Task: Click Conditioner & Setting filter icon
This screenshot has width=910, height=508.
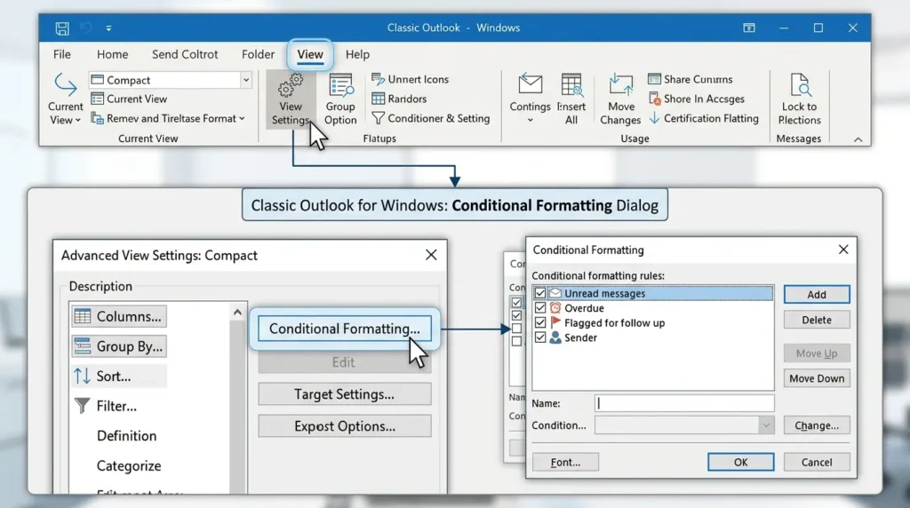Action: click(x=378, y=118)
